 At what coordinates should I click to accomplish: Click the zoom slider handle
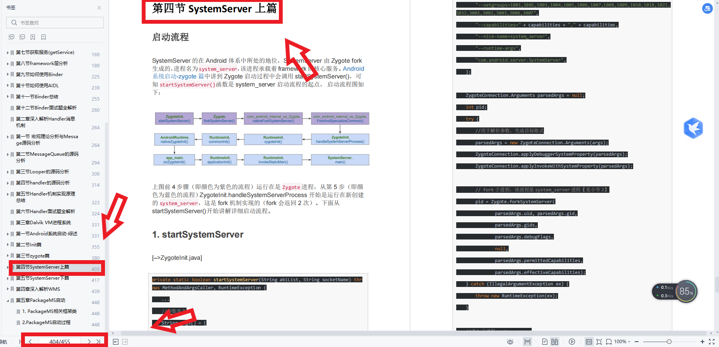click(x=669, y=342)
